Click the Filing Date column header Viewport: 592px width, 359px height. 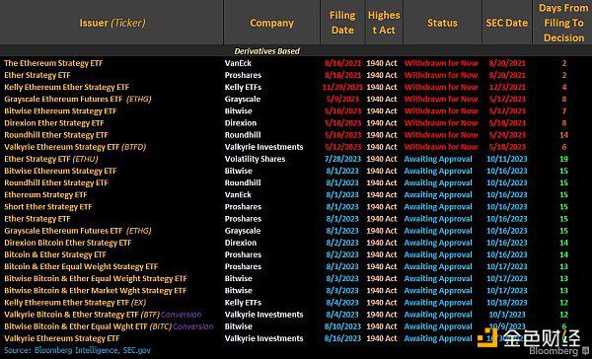coord(342,23)
